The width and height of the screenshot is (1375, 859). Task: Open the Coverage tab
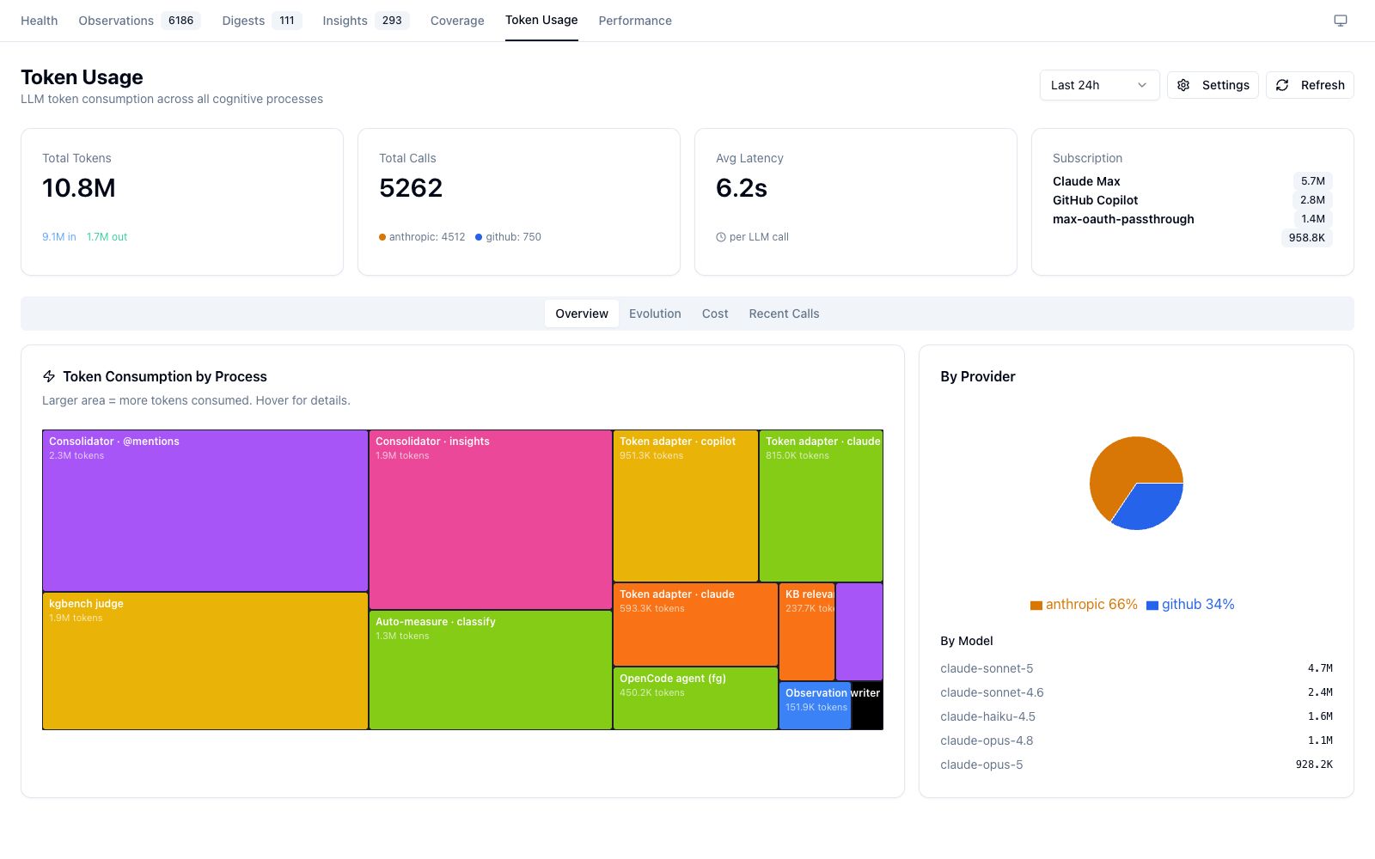click(x=457, y=21)
